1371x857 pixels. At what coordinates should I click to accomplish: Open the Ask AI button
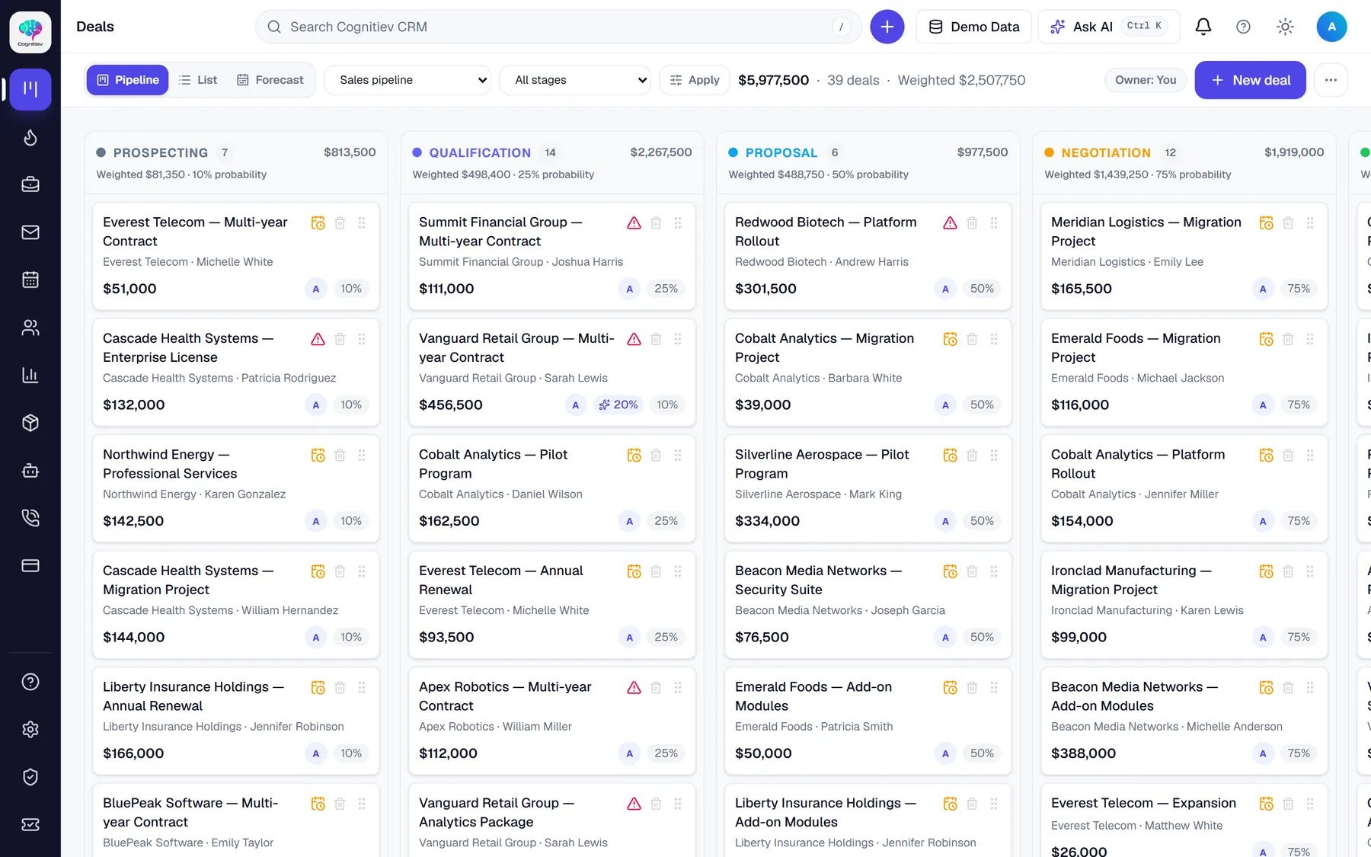1109,27
